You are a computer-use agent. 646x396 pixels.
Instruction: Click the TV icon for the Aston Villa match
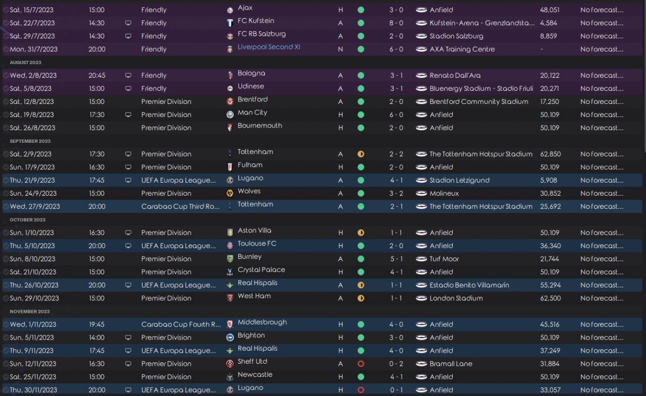128,233
